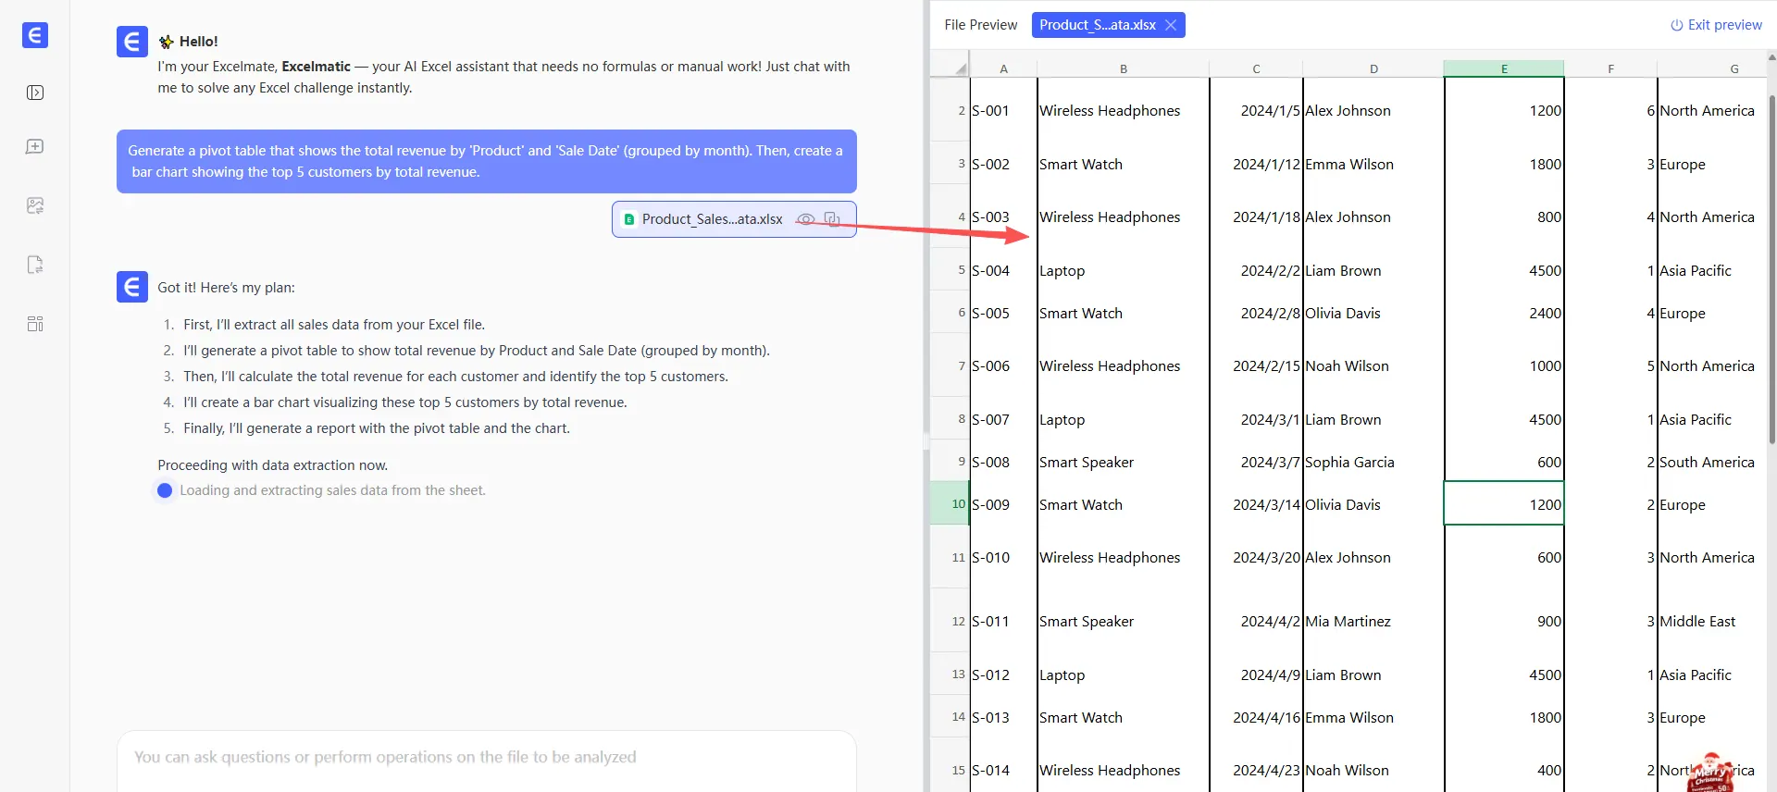Screen dimensions: 1777x792
Task: Toggle preview eye icon on the Product_Sales attachment
Action: pyautogui.click(x=805, y=219)
